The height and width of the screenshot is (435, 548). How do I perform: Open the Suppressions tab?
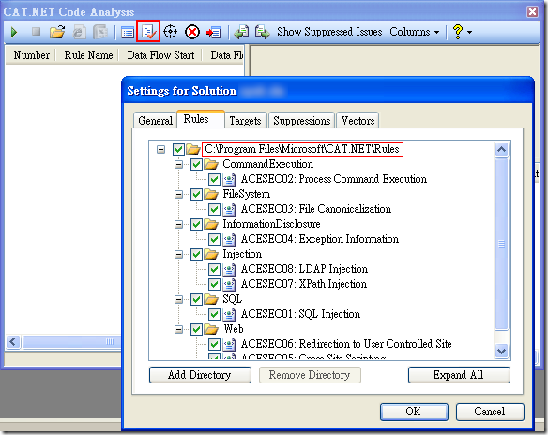pyautogui.click(x=301, y=121)
